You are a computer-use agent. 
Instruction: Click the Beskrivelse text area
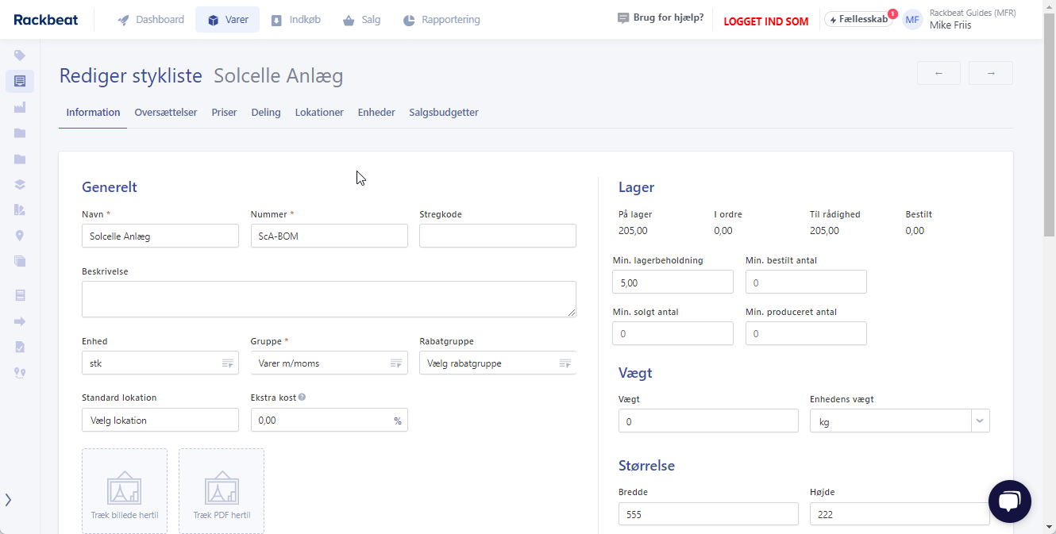point(329,299)
